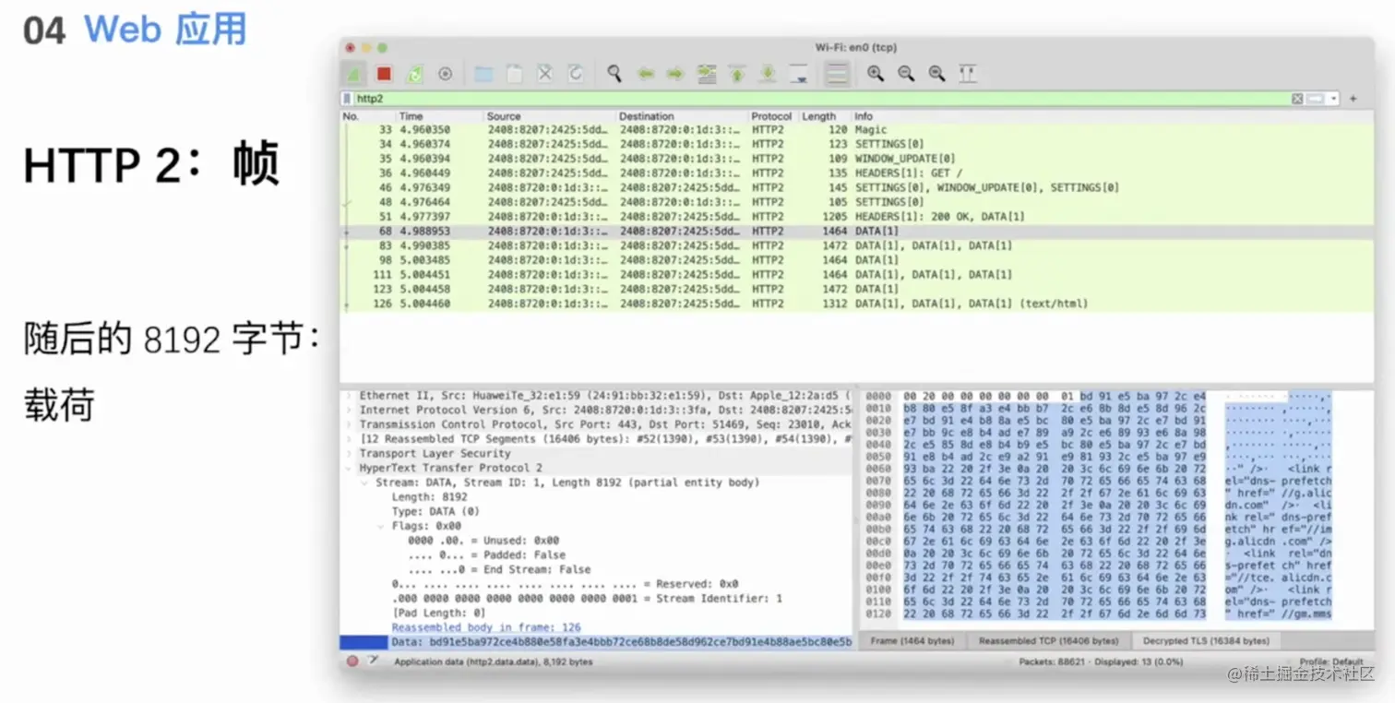Go back in packet history

pyautogui.click(x=646, y=74)
